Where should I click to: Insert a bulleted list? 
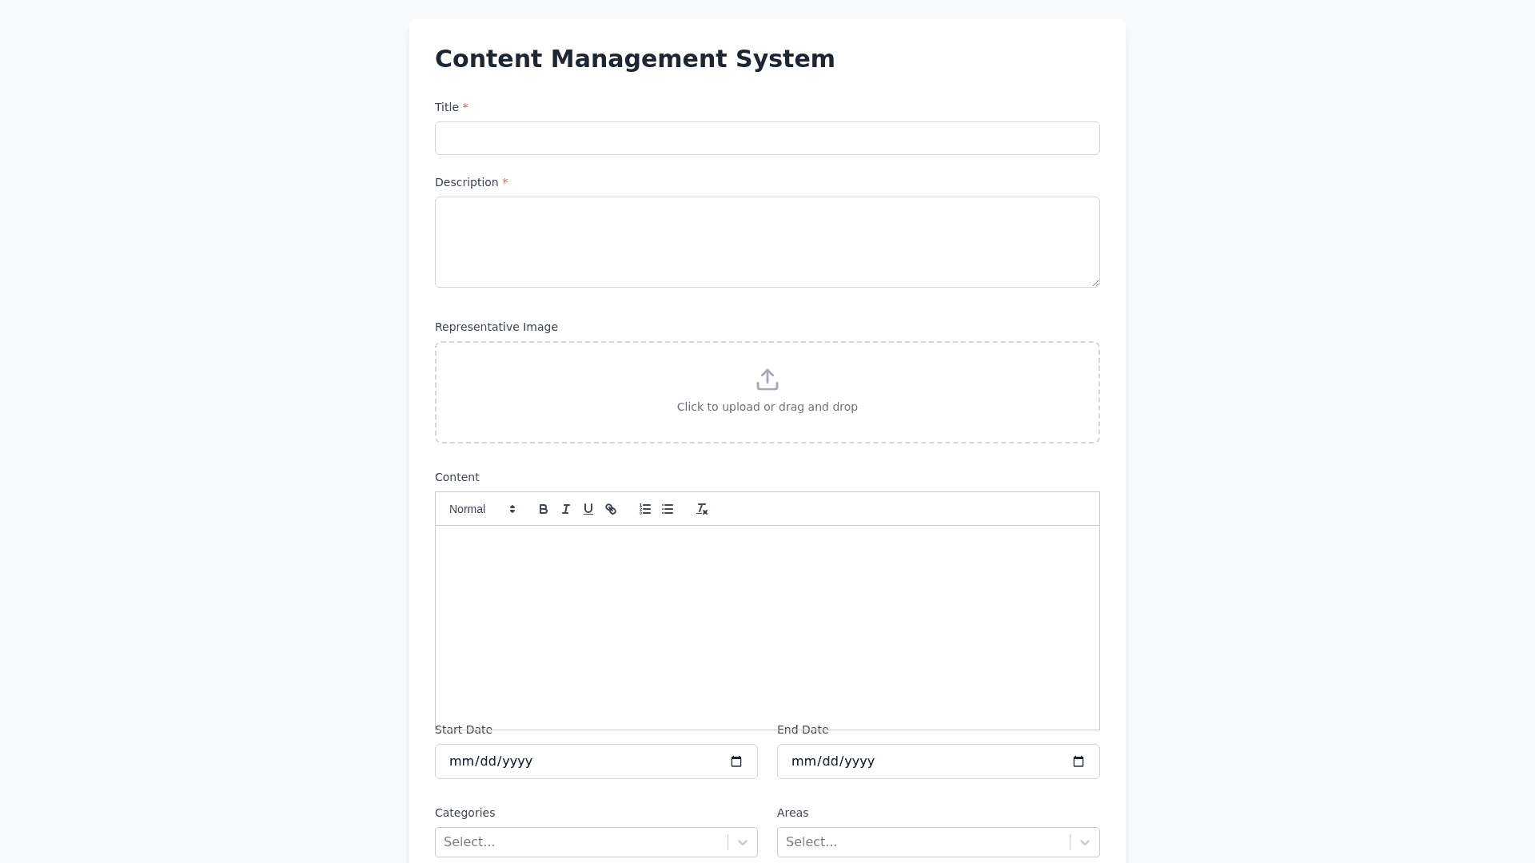[668, 509]
